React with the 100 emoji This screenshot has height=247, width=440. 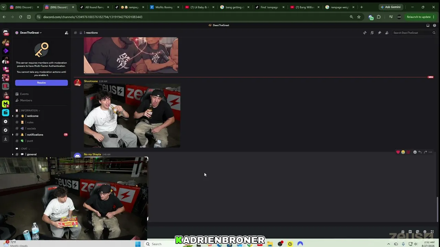click(x=408, y=152)
